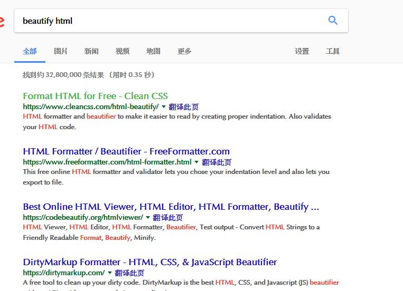Open 'DirtyMarkup Formatter' result title
This screenshot has width=403, height=291.
(150, 262)
